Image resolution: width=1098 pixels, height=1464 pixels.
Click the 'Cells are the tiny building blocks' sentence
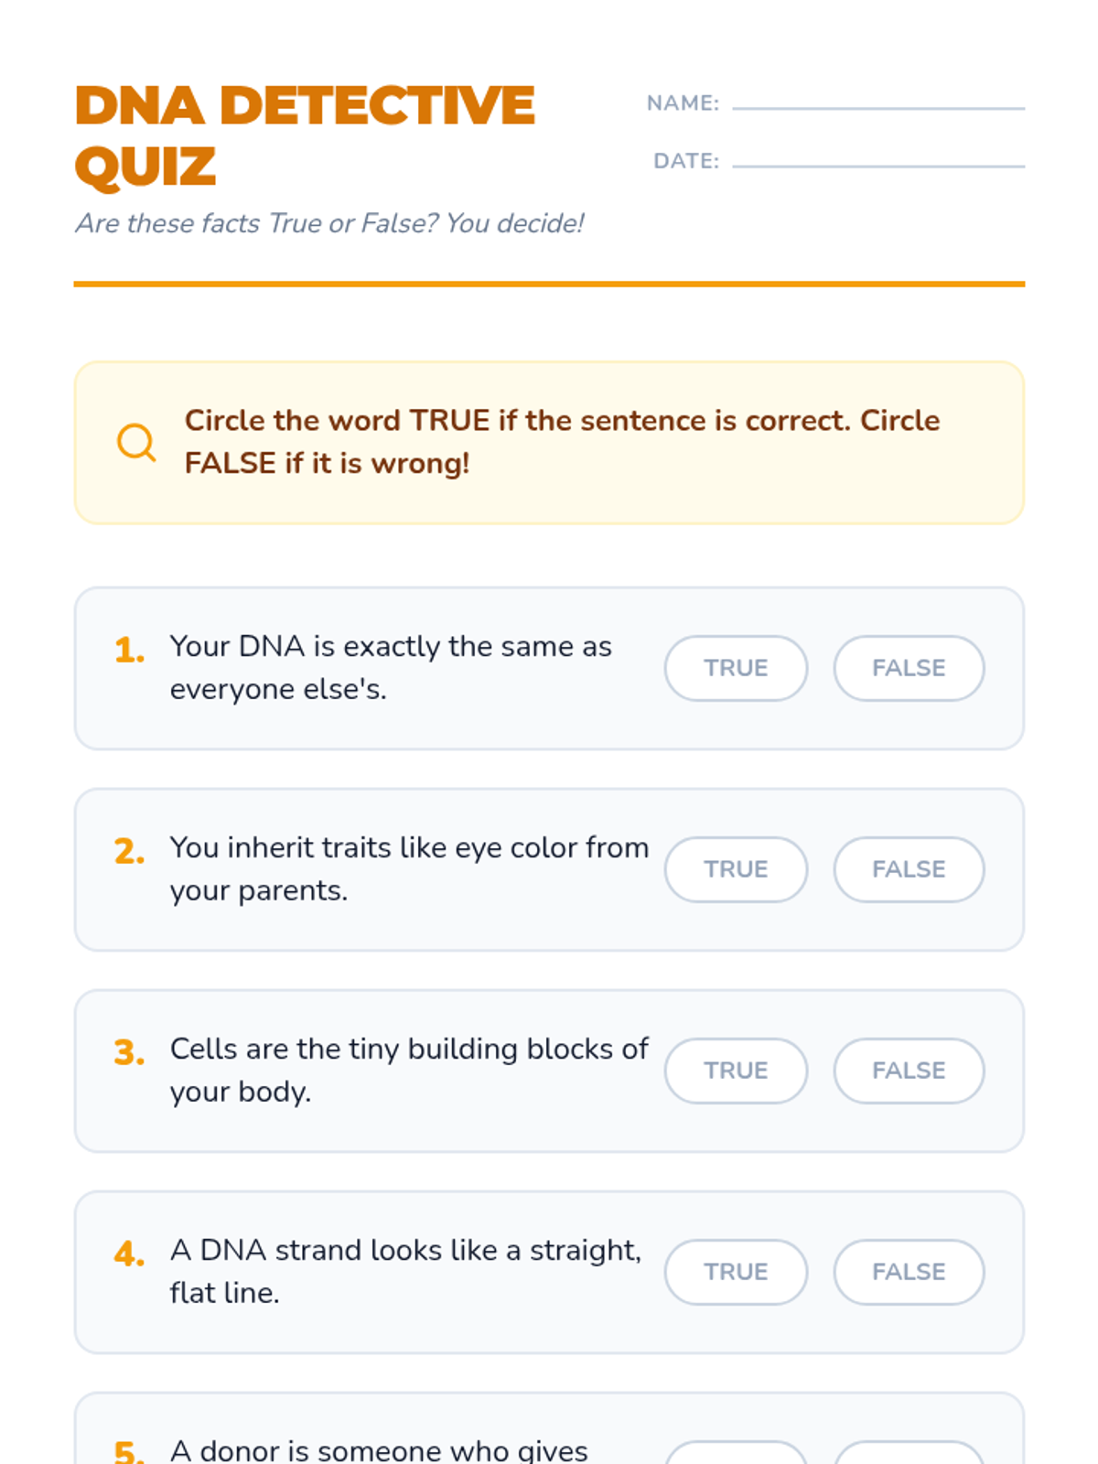point(409,1070)
